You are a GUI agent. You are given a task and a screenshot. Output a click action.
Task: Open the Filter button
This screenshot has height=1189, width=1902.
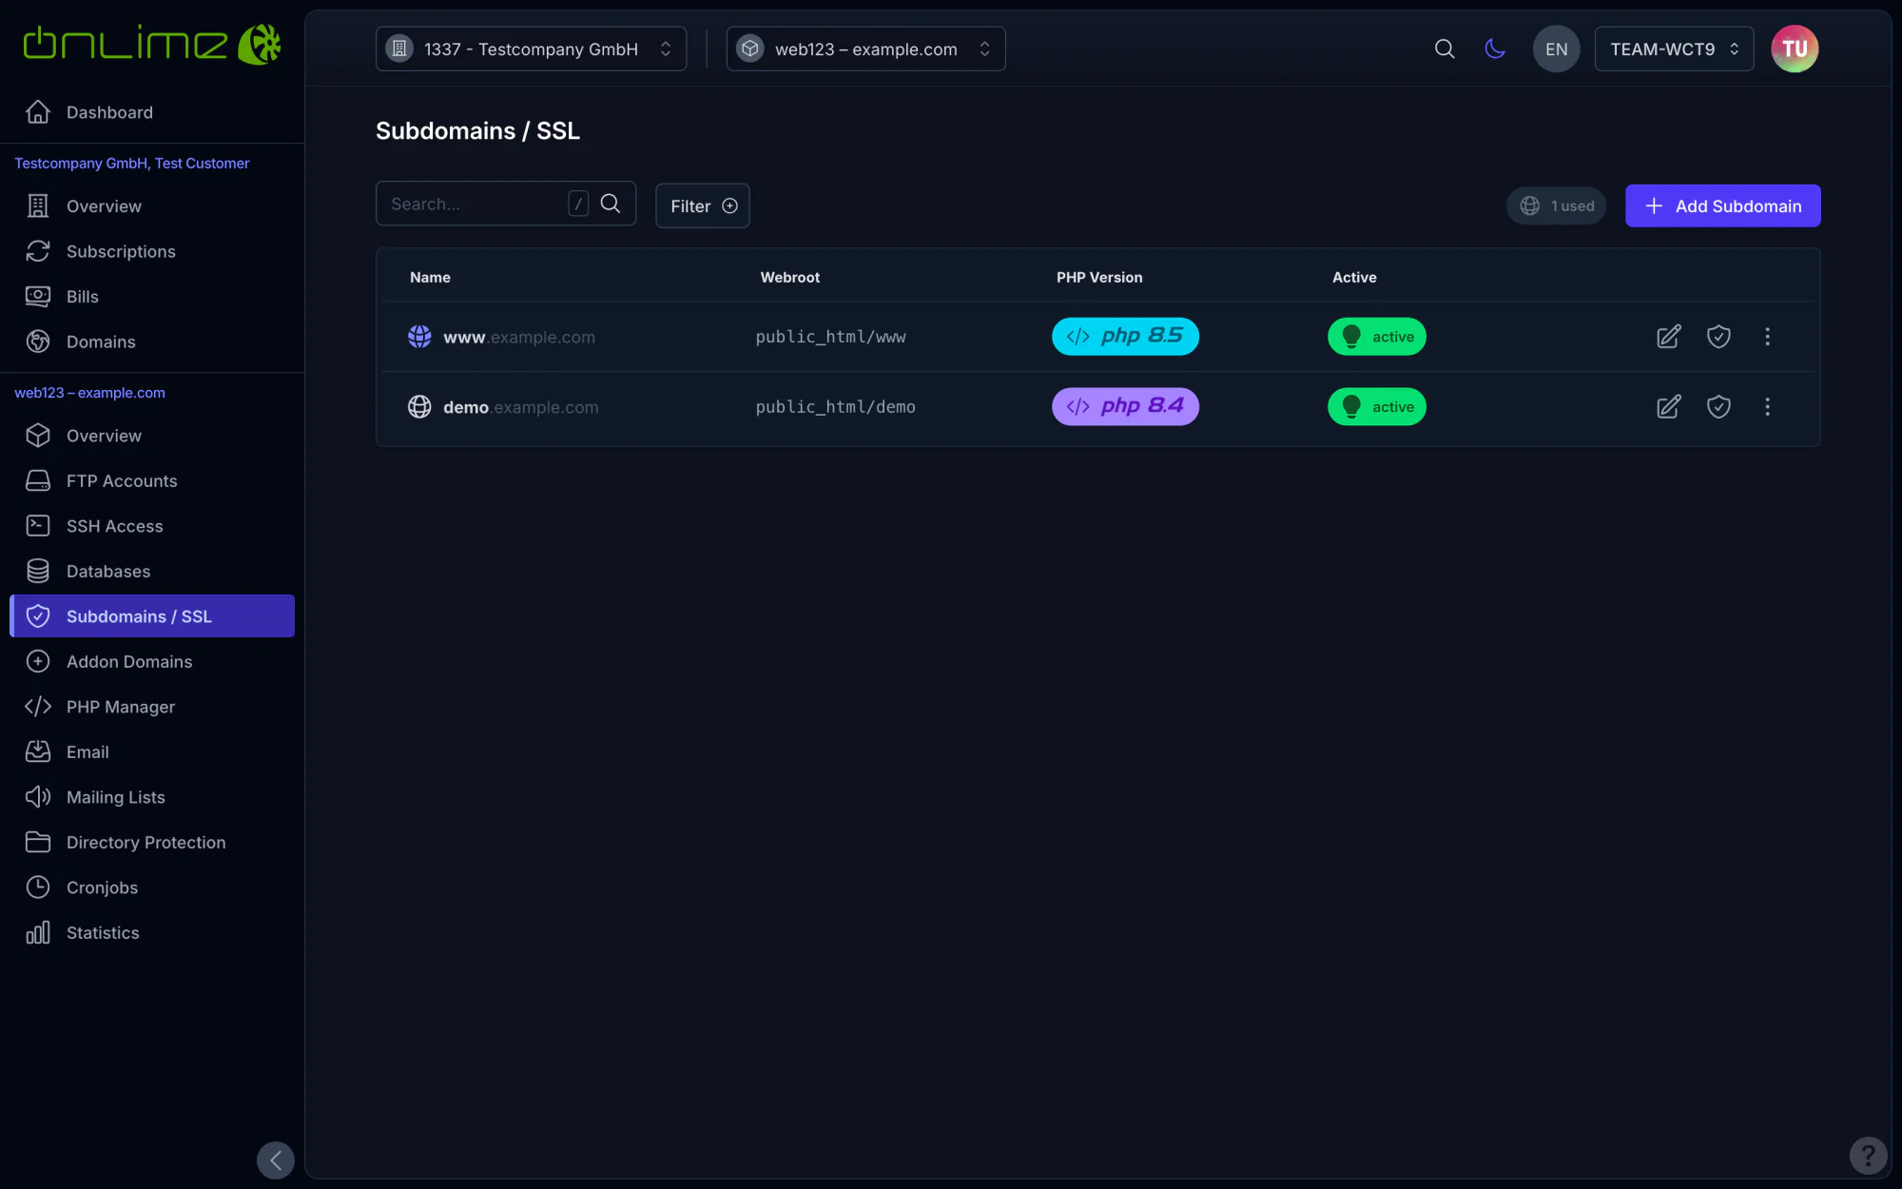click(702, 205)
